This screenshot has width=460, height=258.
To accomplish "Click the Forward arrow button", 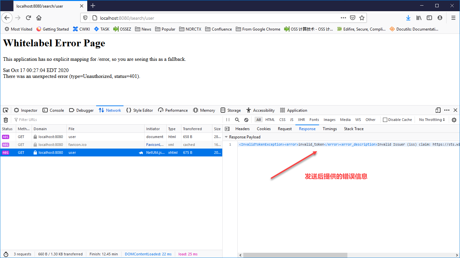I will click(x=18, y=18).
